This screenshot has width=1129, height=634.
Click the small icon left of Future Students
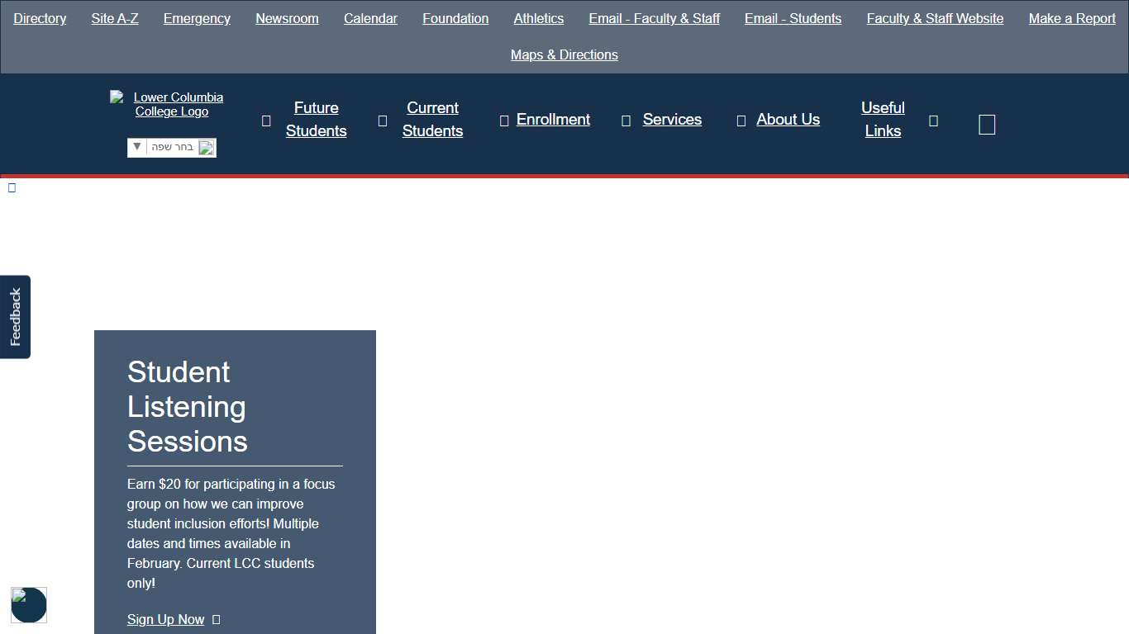(265, 120)
